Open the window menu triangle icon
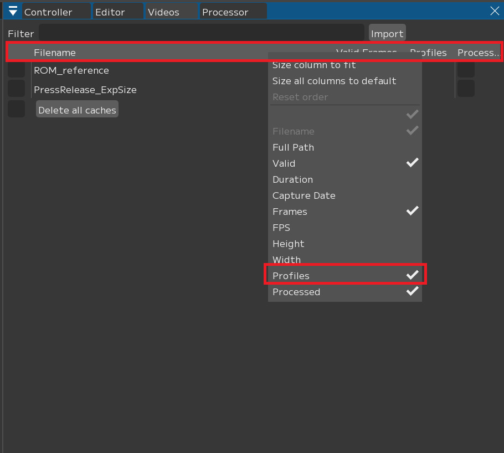The image size is (504, 453). [x=13, y=12]
